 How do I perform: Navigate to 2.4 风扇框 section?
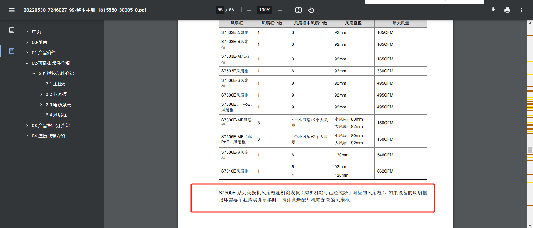tap(56, 115)
